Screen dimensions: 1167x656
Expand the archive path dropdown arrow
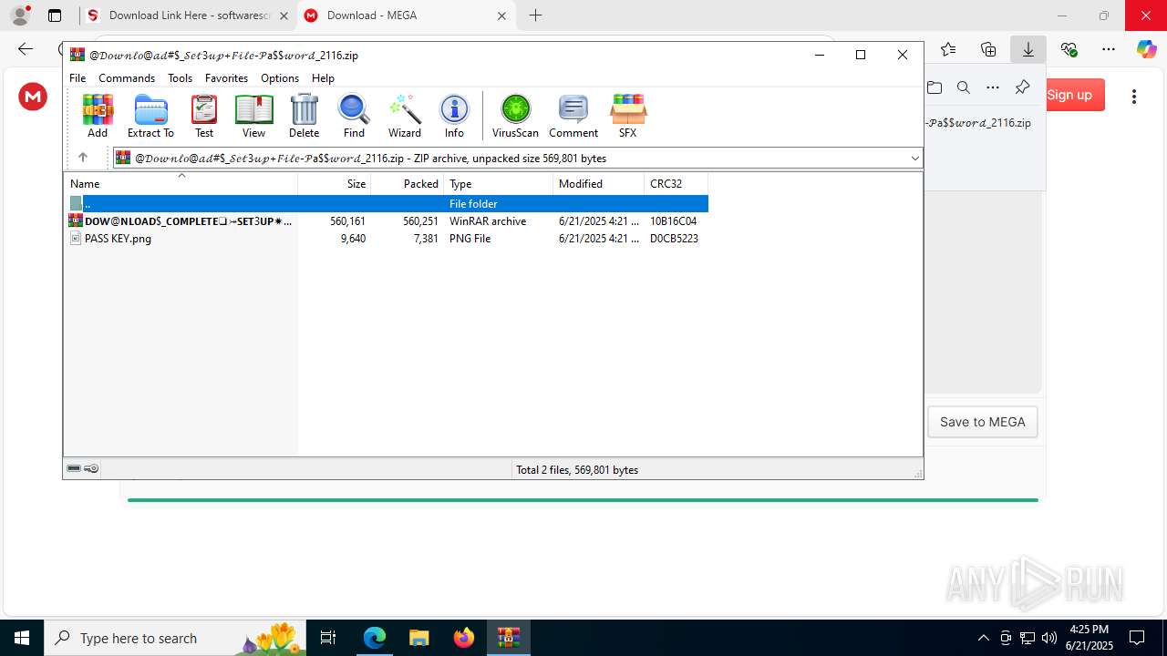914,158
